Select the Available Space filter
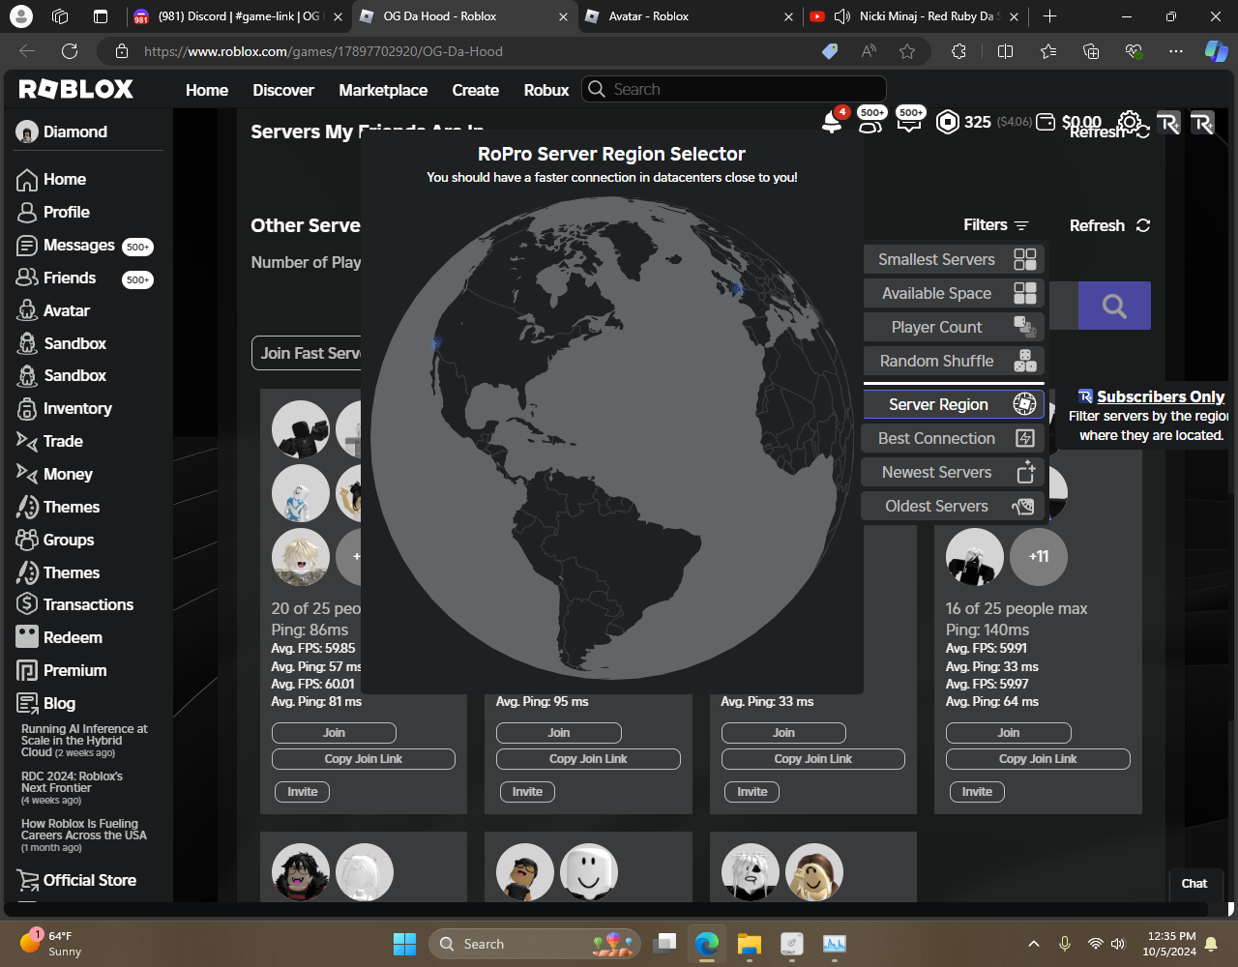 pyautogui.click(x=954, y=293)
